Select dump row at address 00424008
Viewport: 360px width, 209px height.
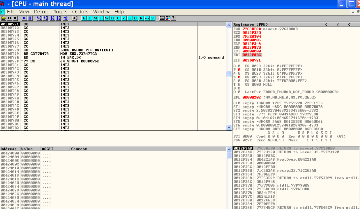click(x=113, y=161)
